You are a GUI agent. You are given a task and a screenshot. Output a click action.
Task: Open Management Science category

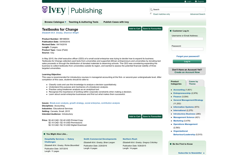(184, 117)
